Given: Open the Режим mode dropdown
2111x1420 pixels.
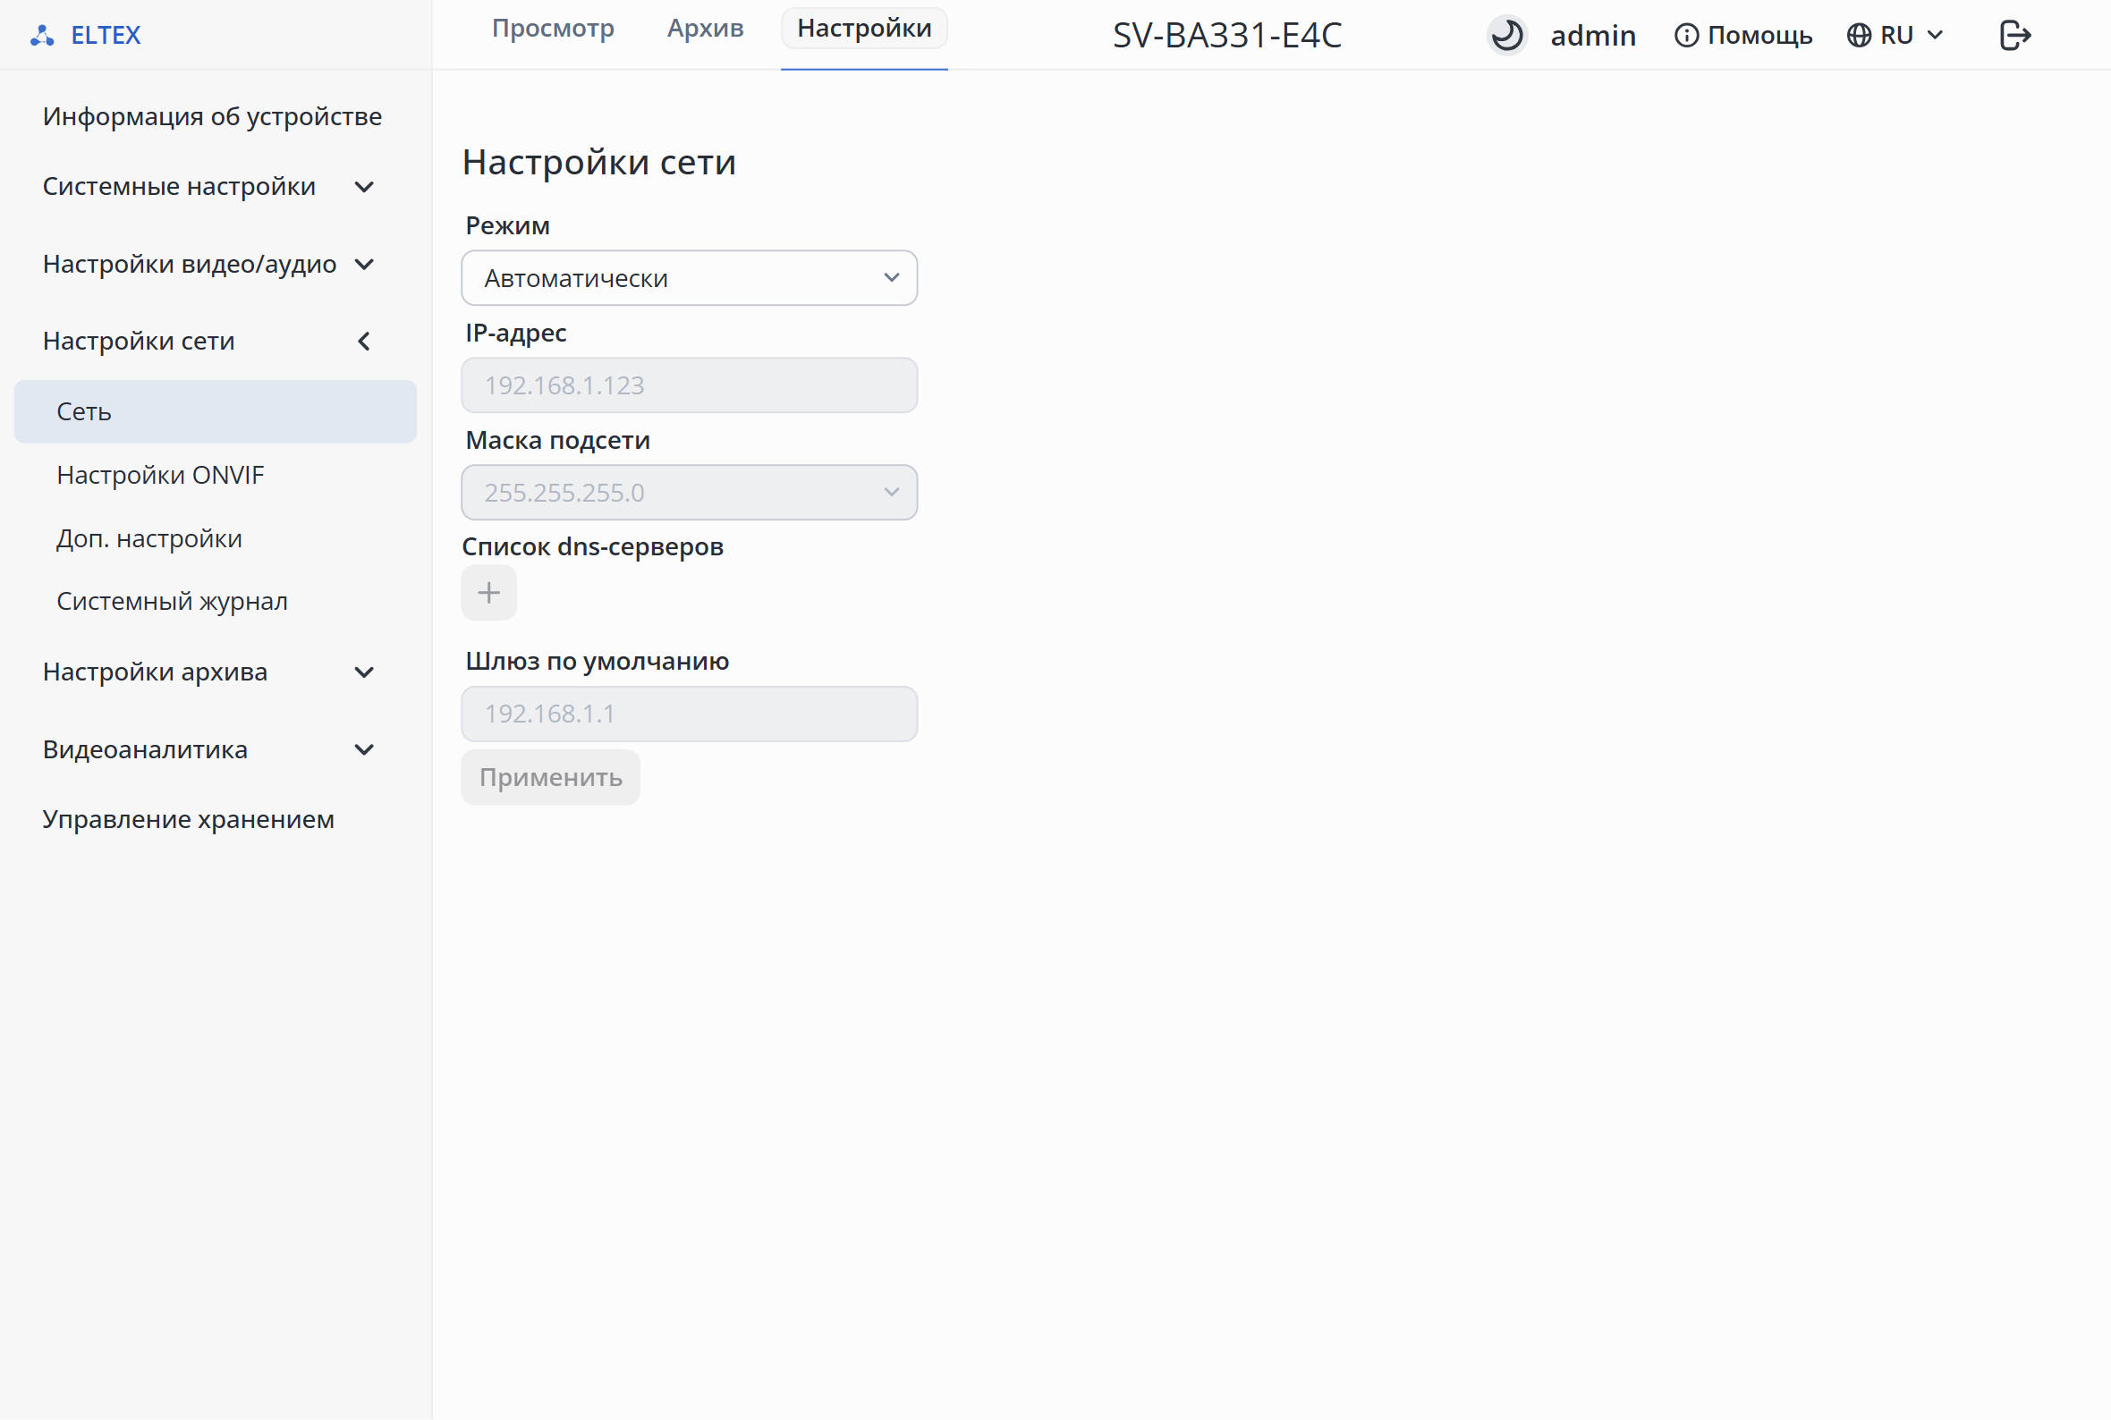Looking at the screenshot, I should [689, 278].
